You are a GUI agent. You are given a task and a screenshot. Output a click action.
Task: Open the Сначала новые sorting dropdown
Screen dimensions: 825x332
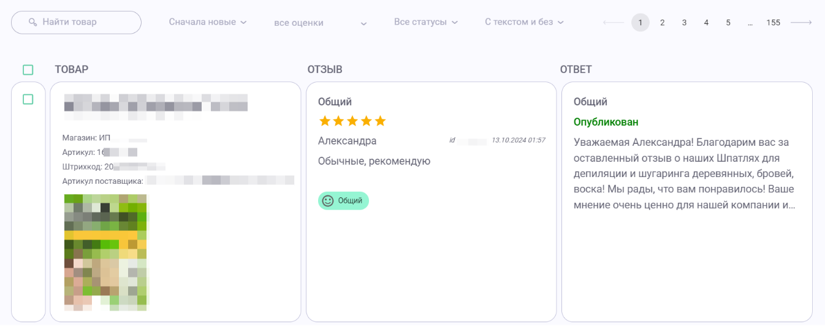(208, 22)
